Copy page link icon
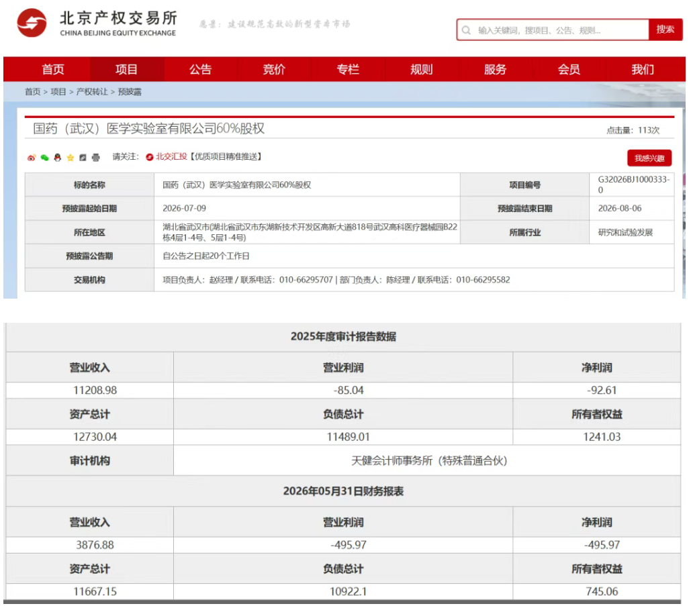 (x=83, y=158)
